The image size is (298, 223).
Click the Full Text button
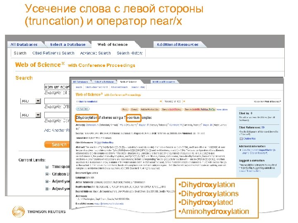tap(83, 109)
